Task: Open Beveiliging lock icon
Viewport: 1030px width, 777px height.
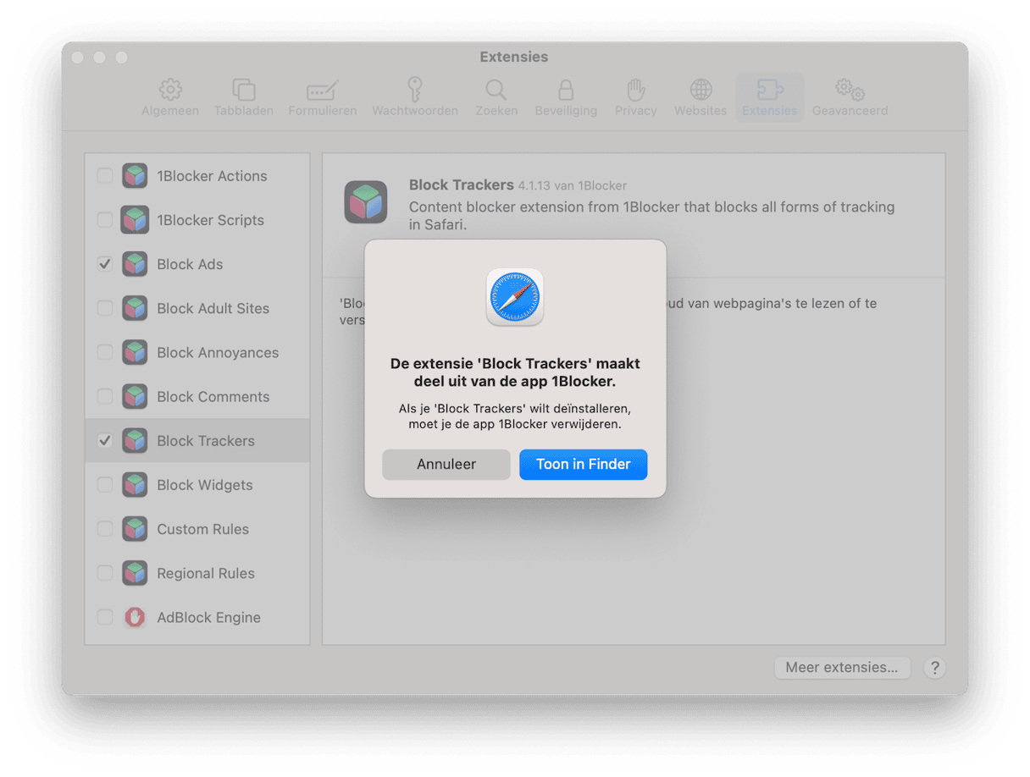Action: tap(566, 89)
